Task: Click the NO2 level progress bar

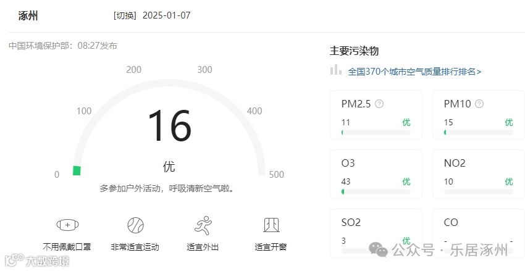Action: (479, 192)
